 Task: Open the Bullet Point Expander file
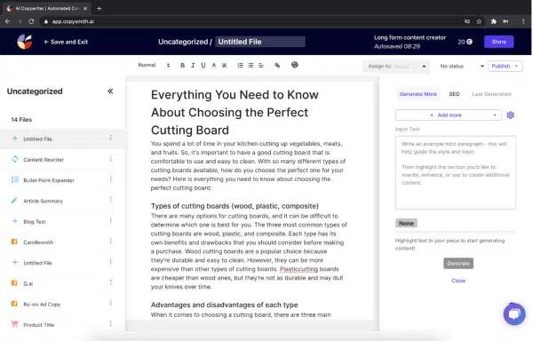[49, 180]
